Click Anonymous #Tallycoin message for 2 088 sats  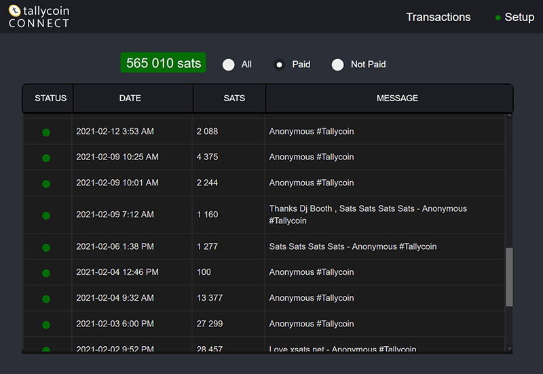312,132
